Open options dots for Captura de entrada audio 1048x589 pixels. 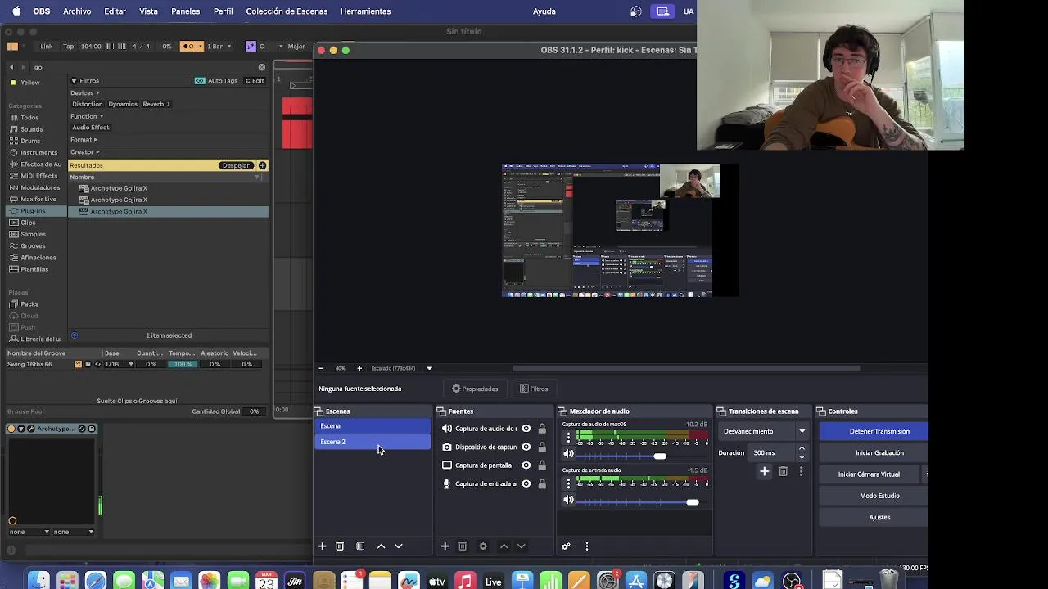tap(568, 483)
